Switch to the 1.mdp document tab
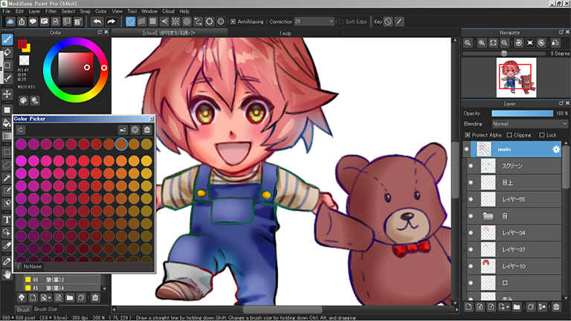Image resolution: width=571 pixels, height=321 pixels. coord(285,33)
